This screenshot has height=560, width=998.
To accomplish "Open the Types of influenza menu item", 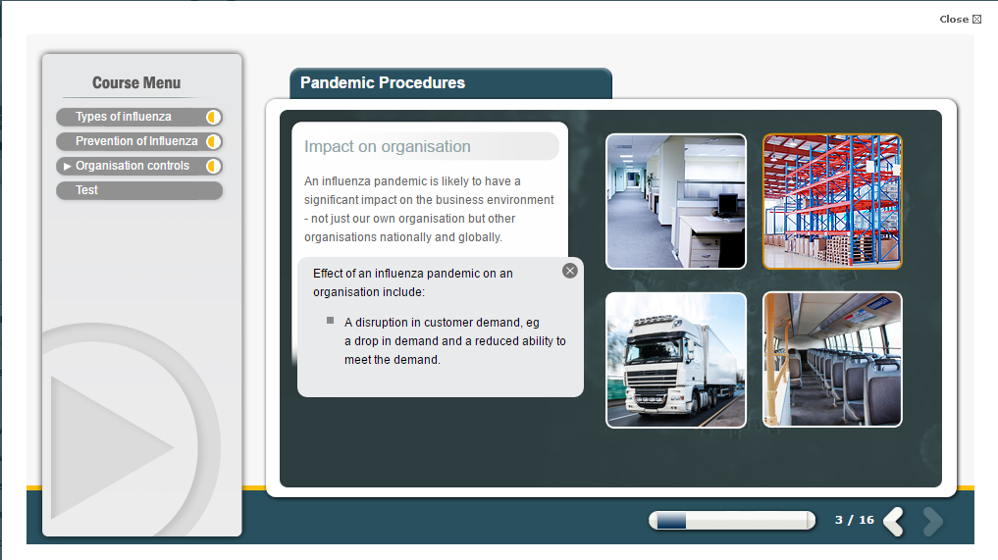I will point(124,117).
